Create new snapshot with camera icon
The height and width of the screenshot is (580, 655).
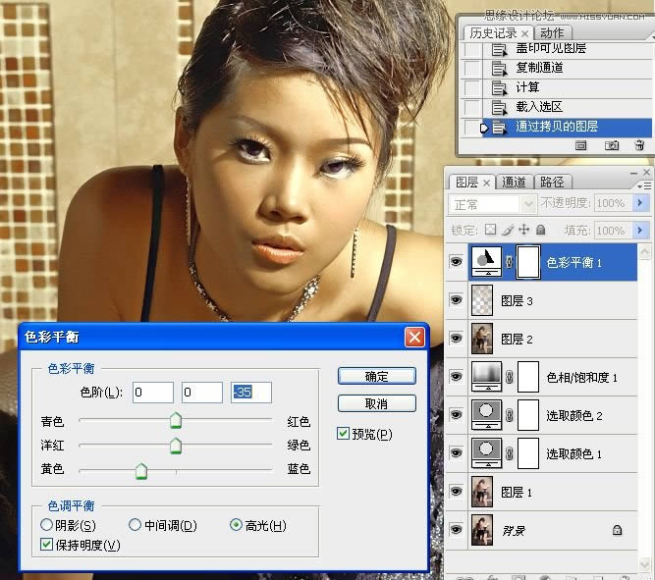612,145
